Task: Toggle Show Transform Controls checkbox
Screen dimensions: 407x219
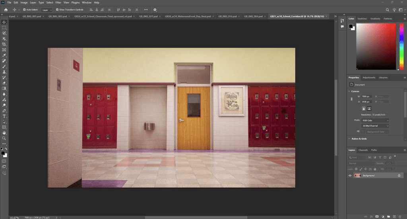Action: 57,10
